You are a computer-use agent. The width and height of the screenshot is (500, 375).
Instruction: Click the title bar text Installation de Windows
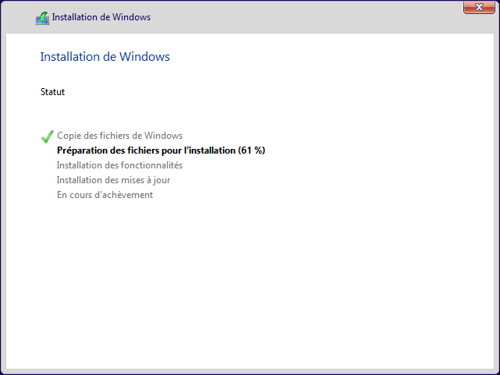pyautogui.click(x=101, y=17)
